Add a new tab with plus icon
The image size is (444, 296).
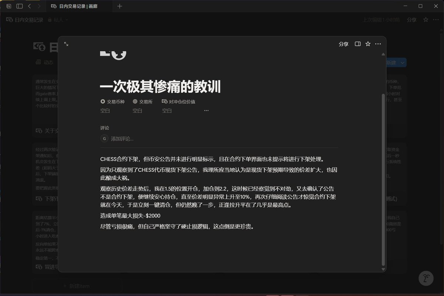coord(120,6)
